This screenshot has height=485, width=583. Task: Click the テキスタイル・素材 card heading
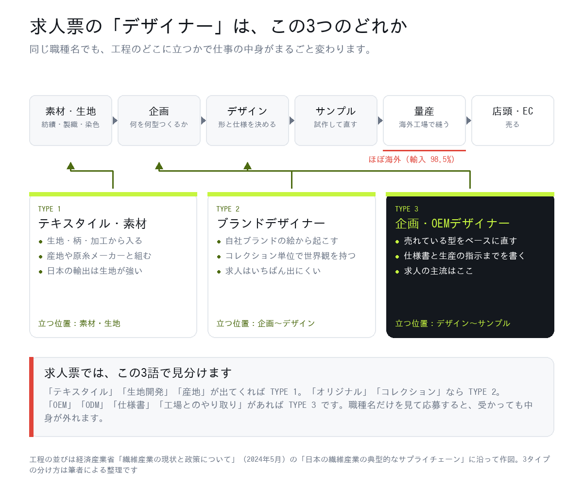[92, 224]
